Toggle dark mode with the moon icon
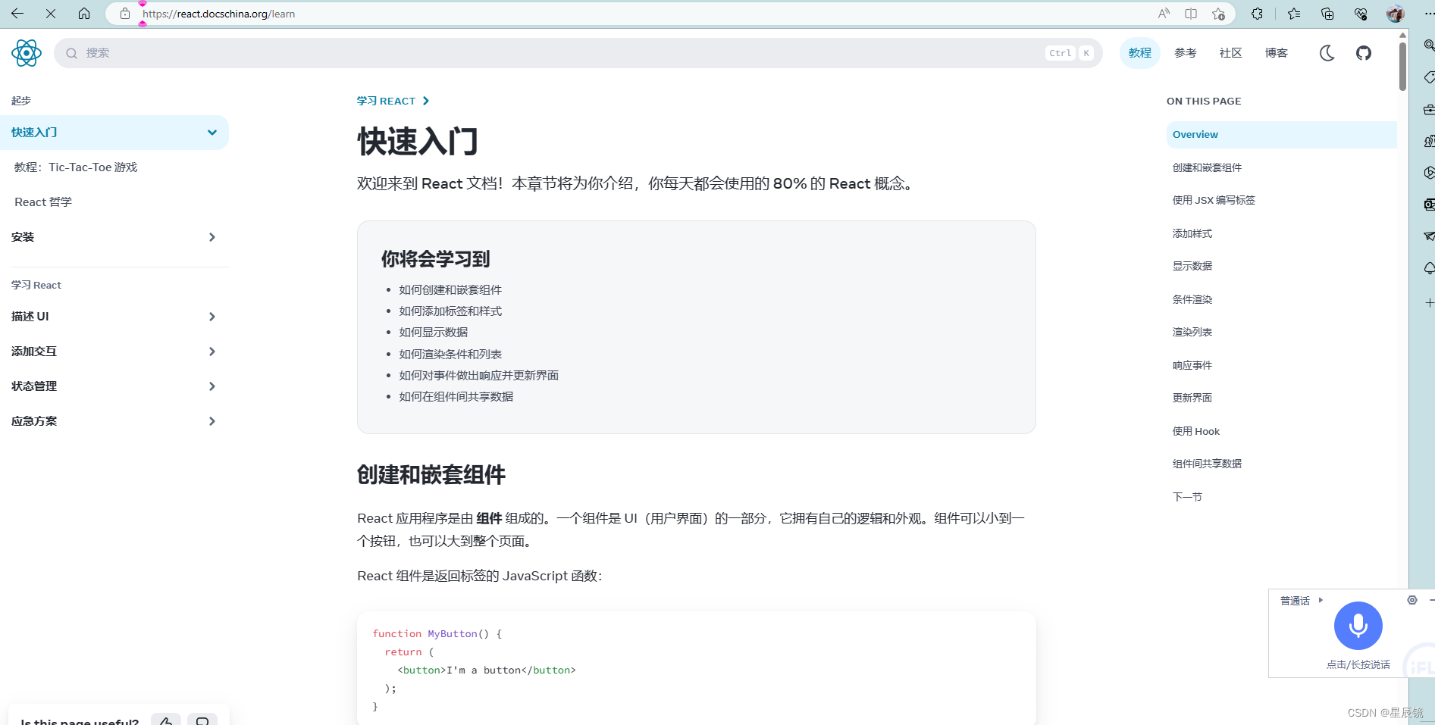 1327,53
